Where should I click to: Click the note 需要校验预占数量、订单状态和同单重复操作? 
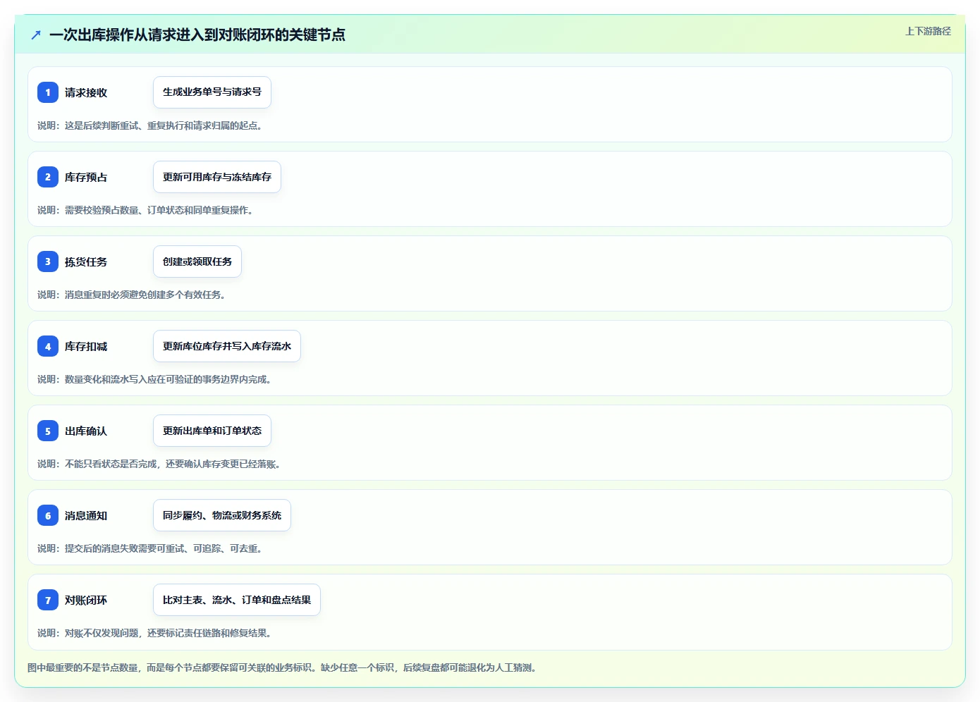(159, 210)
